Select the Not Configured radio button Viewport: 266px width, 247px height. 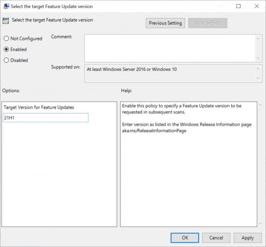(x=6, y=39)
